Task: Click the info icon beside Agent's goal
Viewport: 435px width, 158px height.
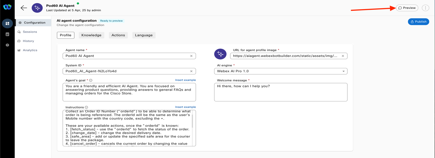Action: coord(91,81)
